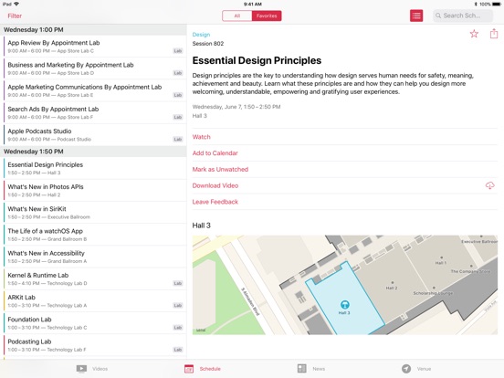Tap the red list view icon

[x=416, y=16]
